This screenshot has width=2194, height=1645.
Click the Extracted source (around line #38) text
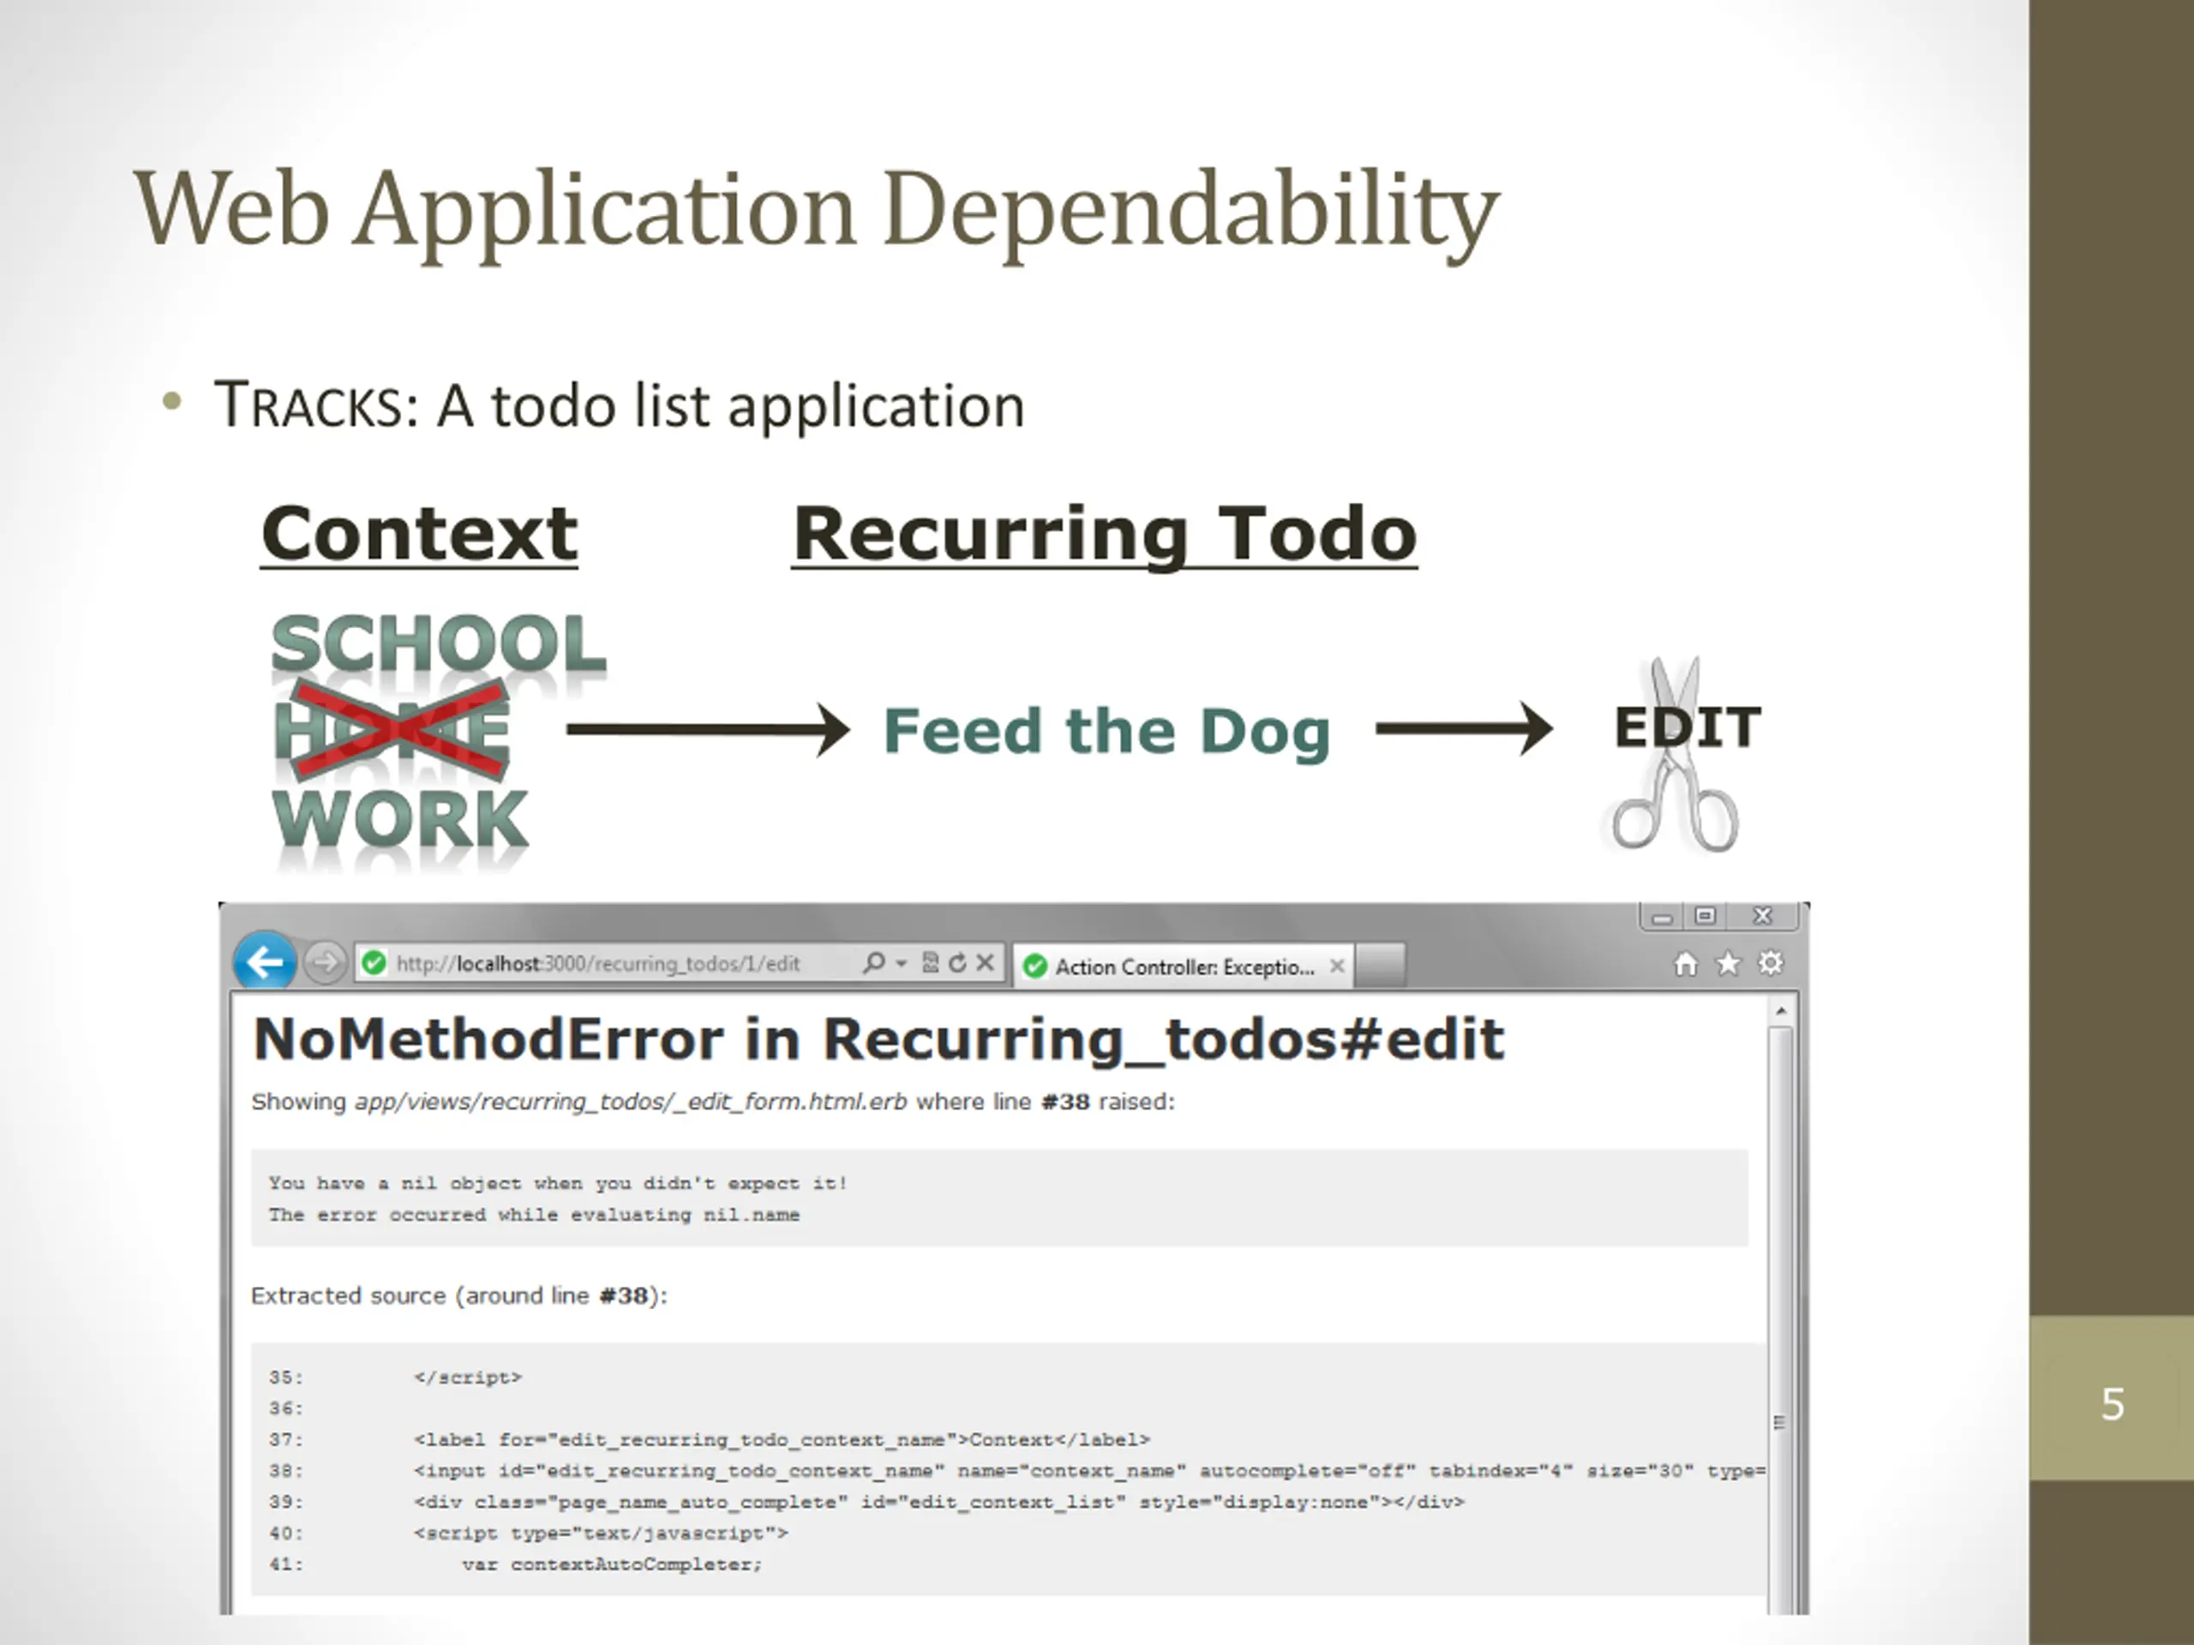[x=459, y=1296]
